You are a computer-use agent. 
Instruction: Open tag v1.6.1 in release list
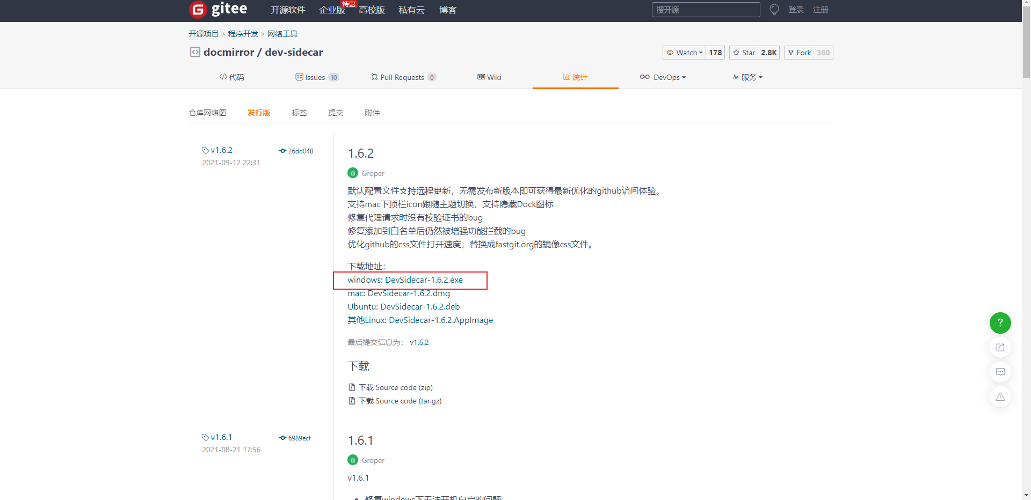click(221, 437)
